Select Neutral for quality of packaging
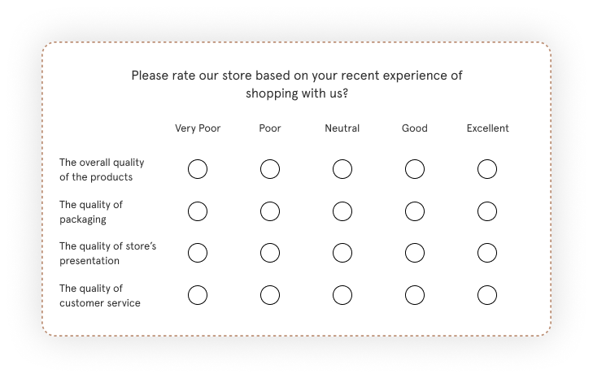 click(x=342, y=211)
